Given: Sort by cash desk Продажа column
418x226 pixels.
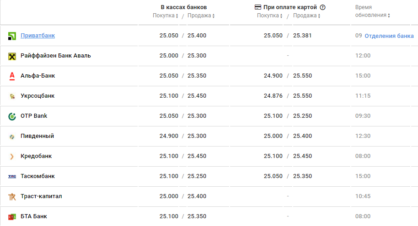Looking at the screenshot, I should point(201,16).
